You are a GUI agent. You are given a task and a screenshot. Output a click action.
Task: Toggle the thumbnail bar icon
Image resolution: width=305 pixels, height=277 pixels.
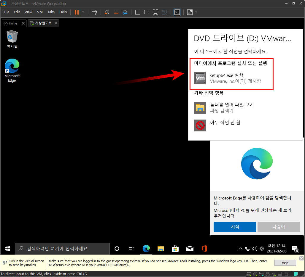(x=147, y=12)
